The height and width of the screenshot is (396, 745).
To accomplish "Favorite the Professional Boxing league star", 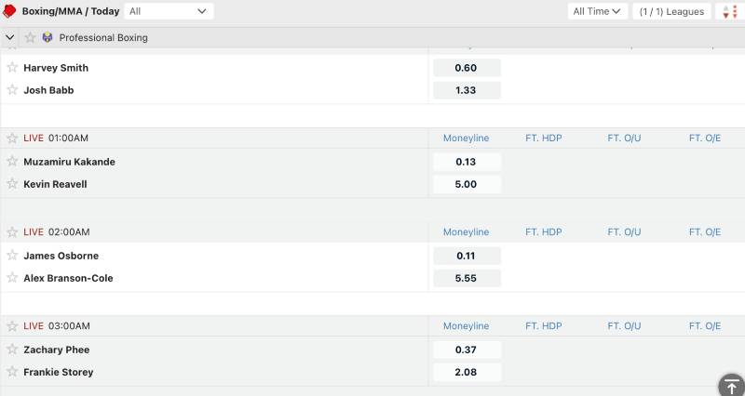I will 30,38.
